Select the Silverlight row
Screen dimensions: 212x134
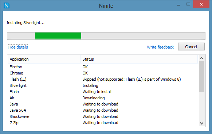(103, 85)
